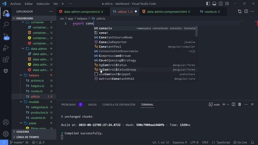This screenshot has height=145, width=258.
Task: Open the Angular extension icon in activity bar
Action: [x=6, y=71]
